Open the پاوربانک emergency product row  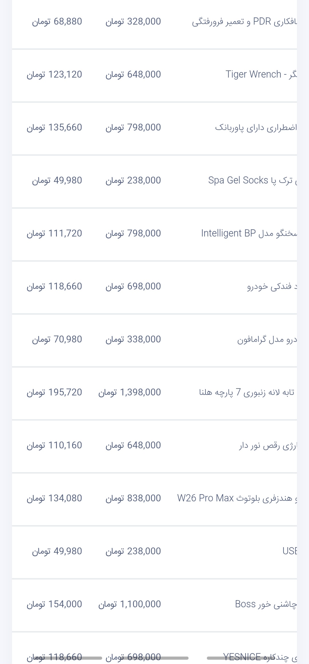(256, 127)
